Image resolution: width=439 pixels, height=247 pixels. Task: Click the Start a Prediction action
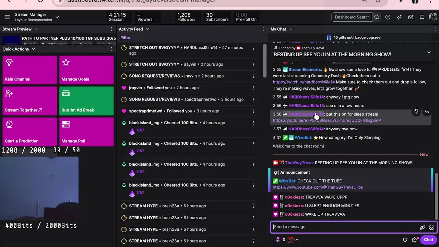click(x=29, y=132)
